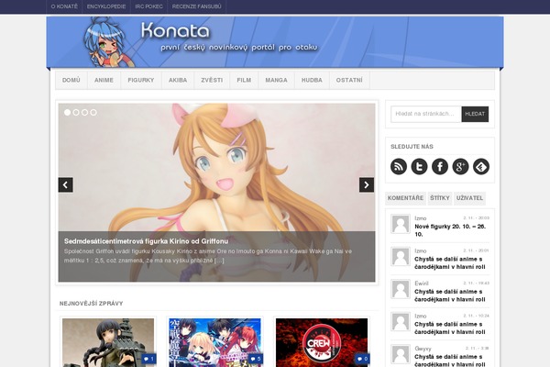Click the Hledat search button

tap(475, 114)
